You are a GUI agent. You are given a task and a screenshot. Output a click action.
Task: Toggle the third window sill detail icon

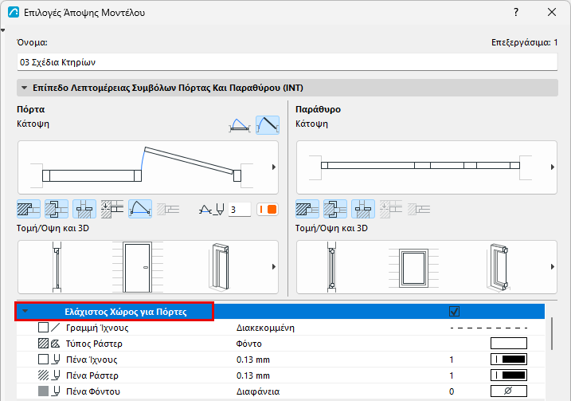click(x=363, y=209)
